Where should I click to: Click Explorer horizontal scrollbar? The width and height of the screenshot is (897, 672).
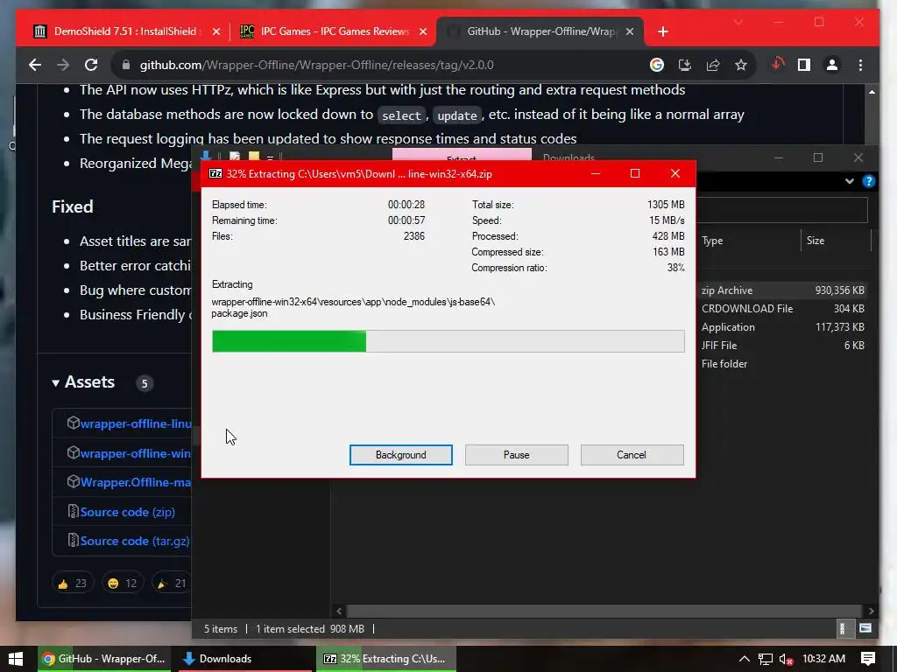(x=604, y=611)
